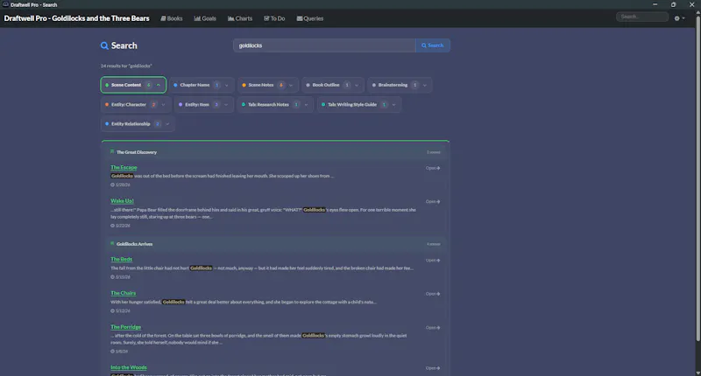
Task: Click the flag icon next to The Great Discovery
Action: click(112, 151)
